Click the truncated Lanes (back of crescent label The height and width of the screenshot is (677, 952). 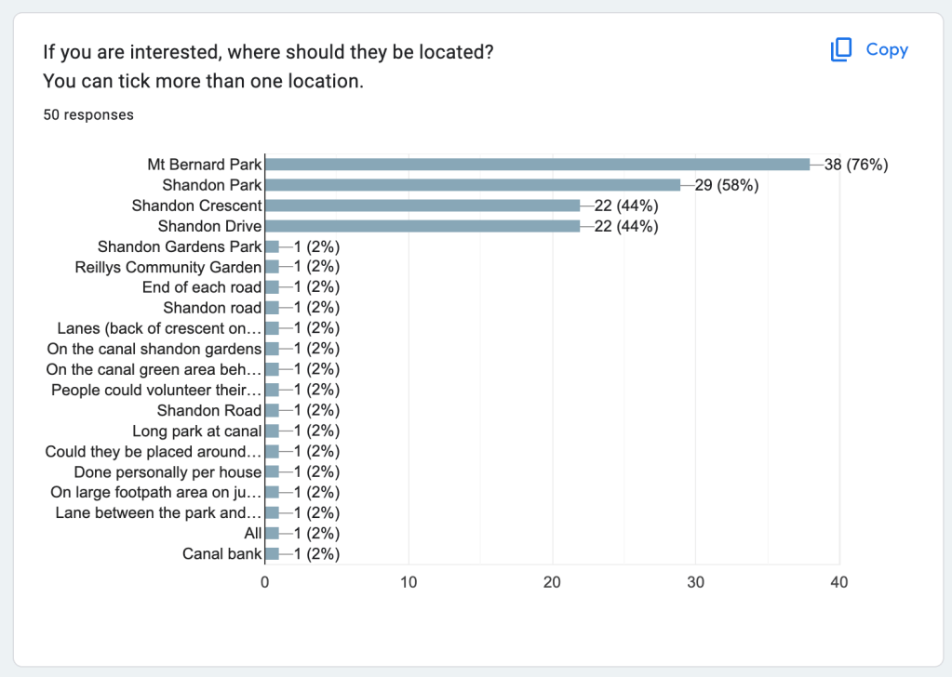point(159,328)
